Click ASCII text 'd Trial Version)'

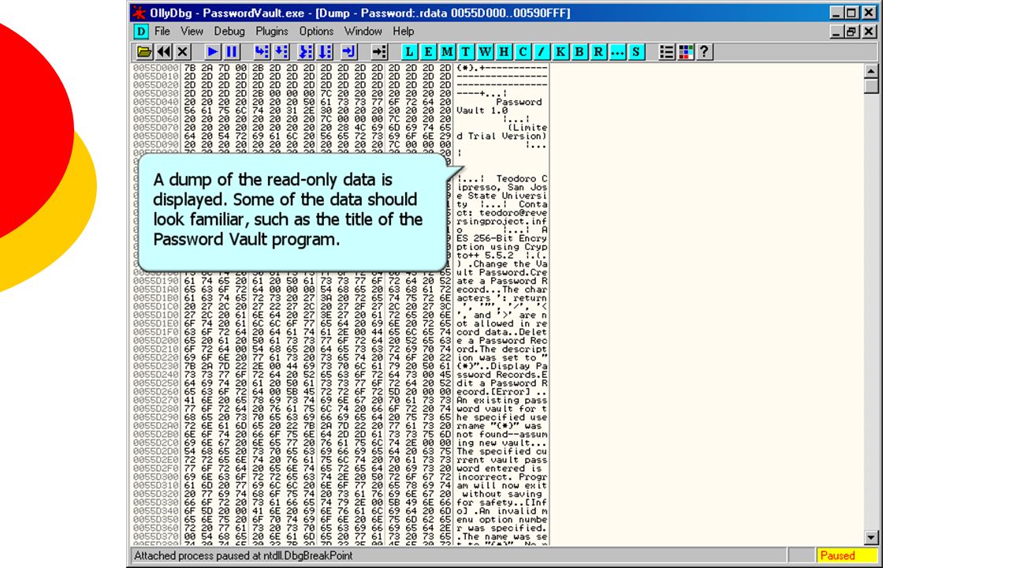coord(501,136)
